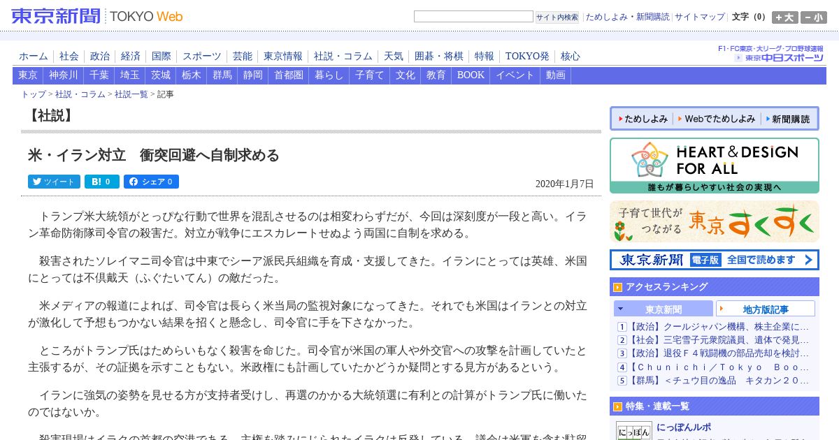Click the Facebook シェア button
Viewport: 839px width, 440px height.
(x=151, y=182)
